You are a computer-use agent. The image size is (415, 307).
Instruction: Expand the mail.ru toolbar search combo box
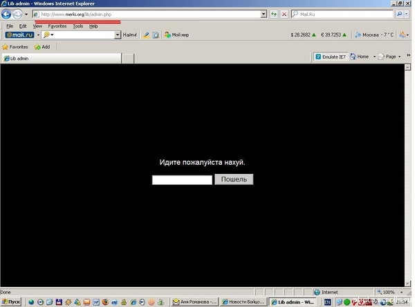pos(118,35)
